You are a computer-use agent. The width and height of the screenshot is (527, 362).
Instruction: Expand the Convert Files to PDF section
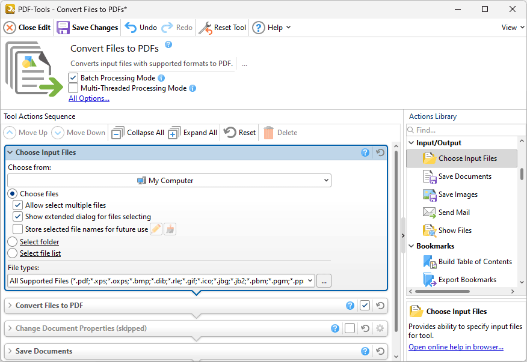tap(10, 306)
